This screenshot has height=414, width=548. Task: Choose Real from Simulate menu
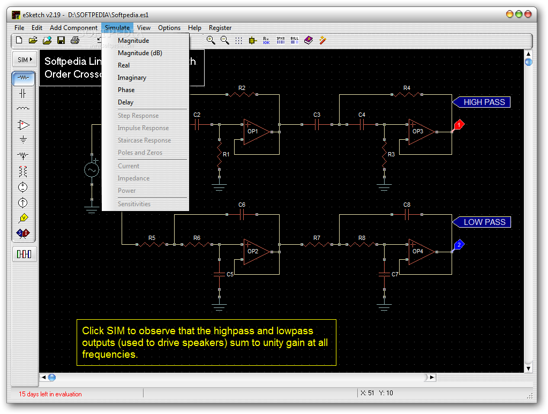[x=146, y=65]
